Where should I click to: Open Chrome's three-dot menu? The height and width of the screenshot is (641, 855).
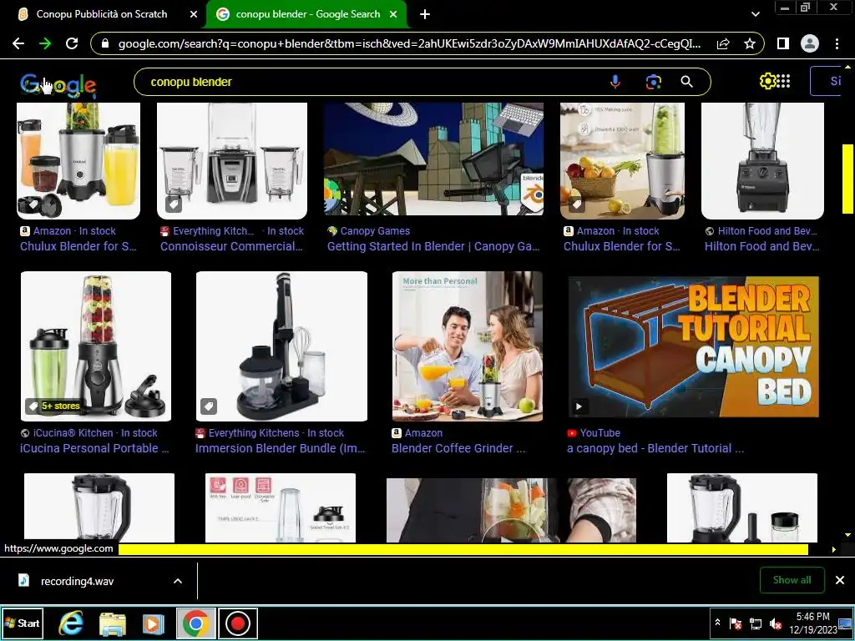(x=837, y=43)
